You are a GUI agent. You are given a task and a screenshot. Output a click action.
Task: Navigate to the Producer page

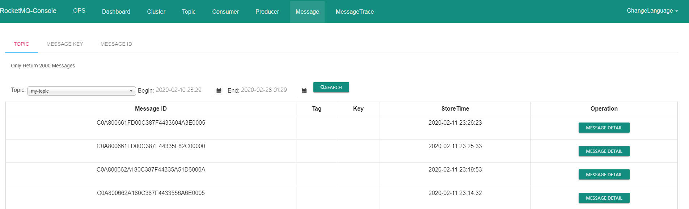pos(267,12)
